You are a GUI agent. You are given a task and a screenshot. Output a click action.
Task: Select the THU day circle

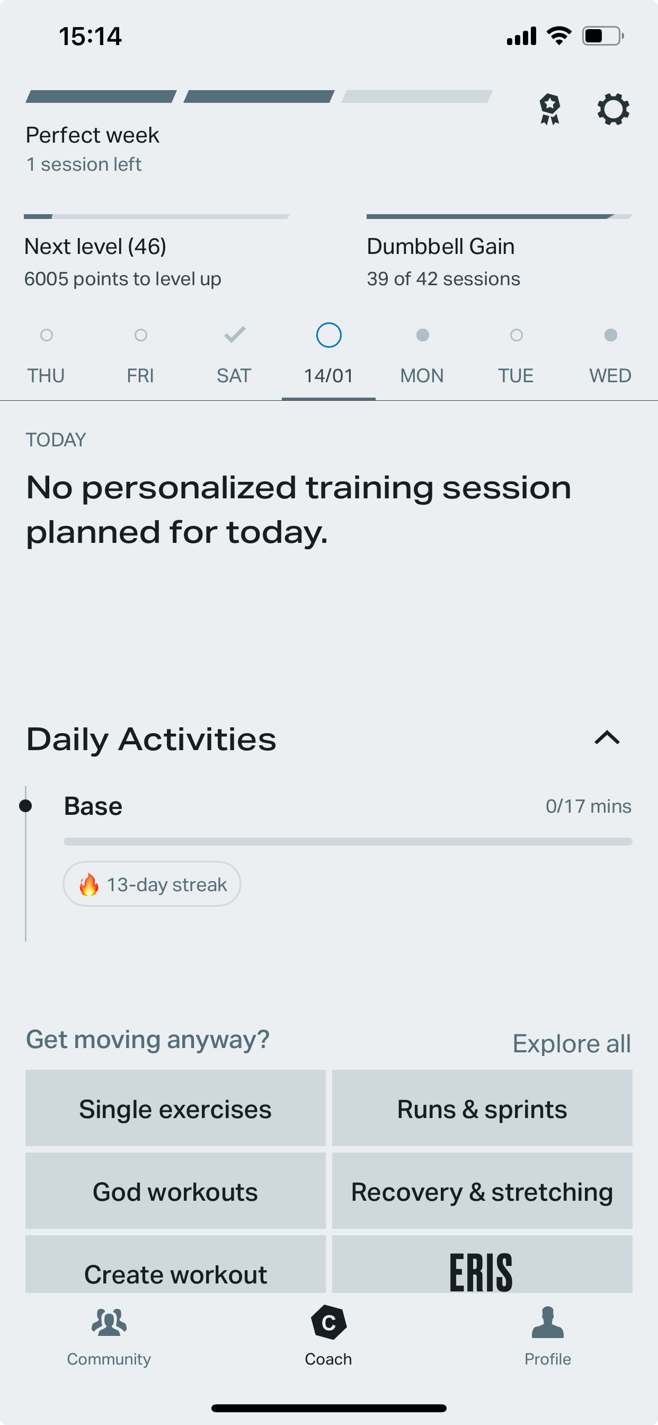pos(47,335)
